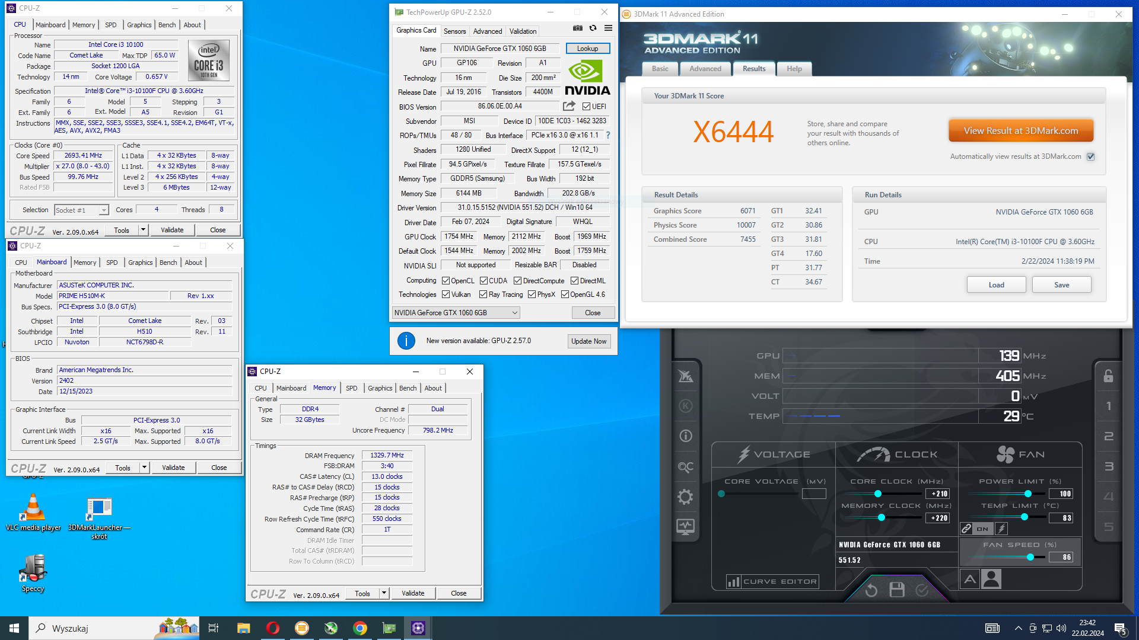This screenshot has height=640, width=1139.
Task: Select Afterburner profile slot 2
Action: tap(1108, 436)
